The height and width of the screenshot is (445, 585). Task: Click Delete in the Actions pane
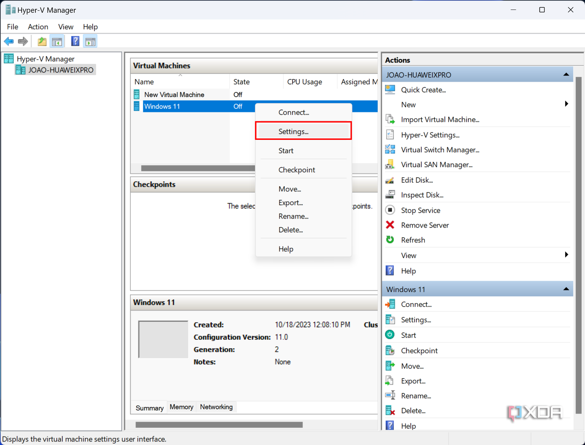(x=413, y=411)
